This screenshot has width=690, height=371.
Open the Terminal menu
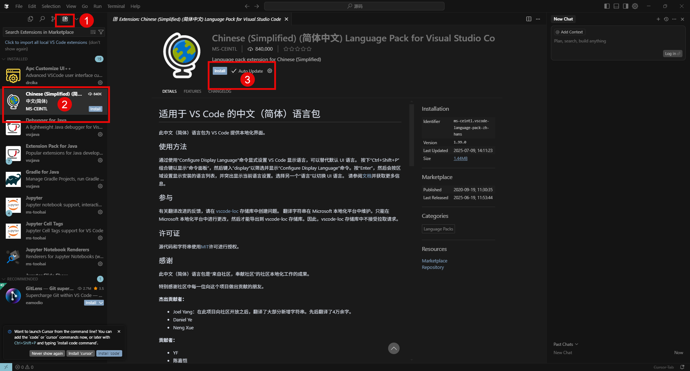tap(116, 6)
